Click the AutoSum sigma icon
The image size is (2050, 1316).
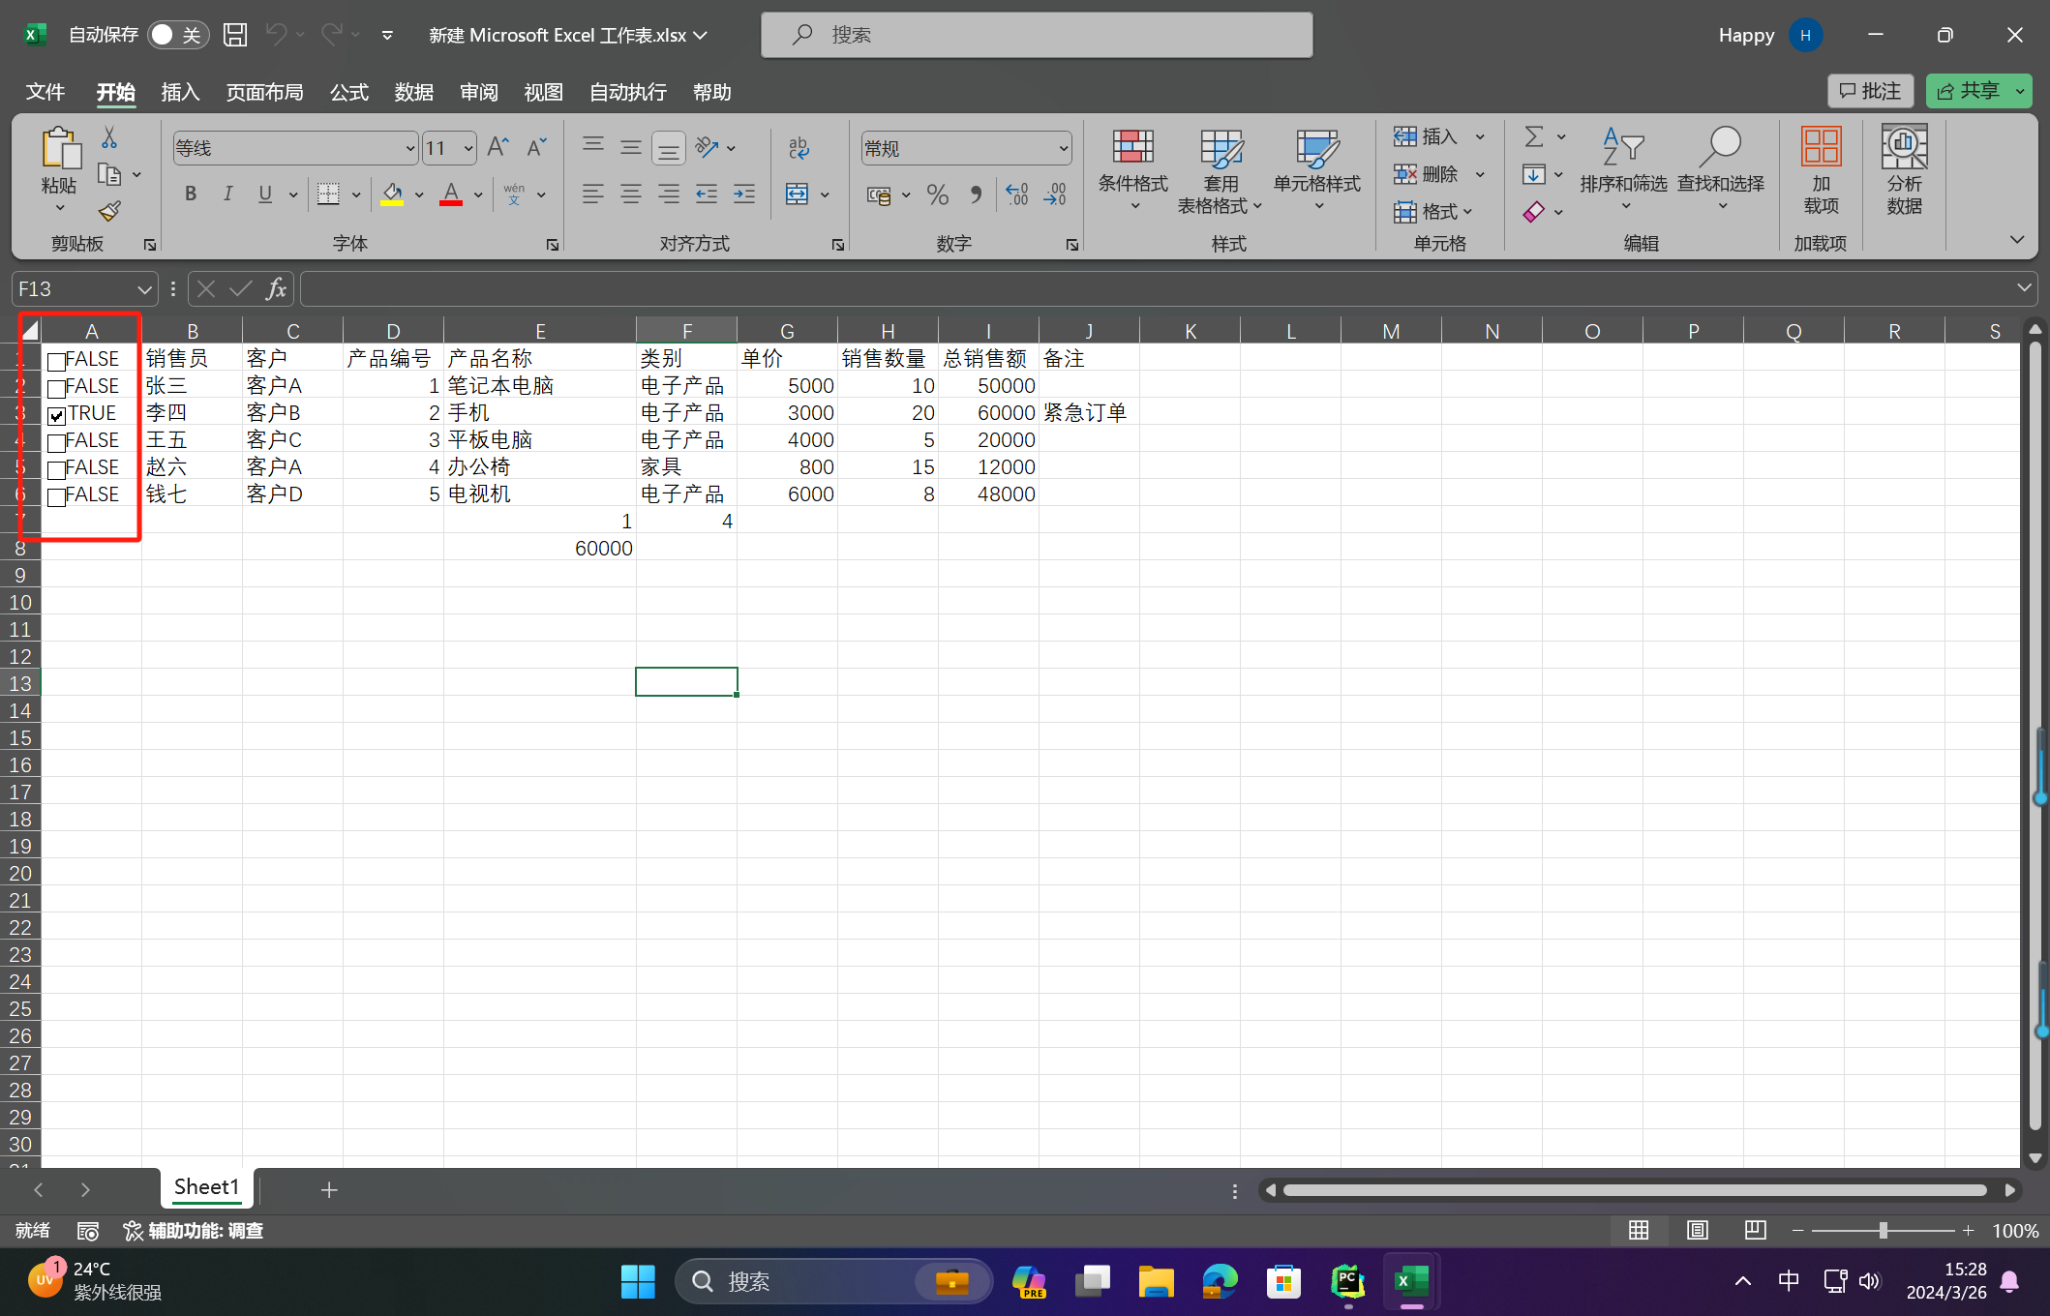(x=1534, y=136)
